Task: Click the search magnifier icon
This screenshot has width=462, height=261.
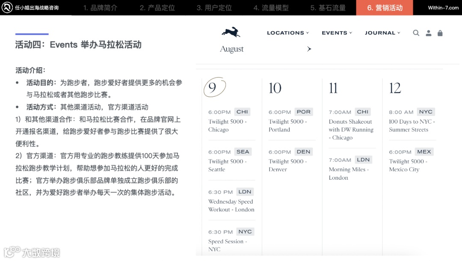Action: 416,33
